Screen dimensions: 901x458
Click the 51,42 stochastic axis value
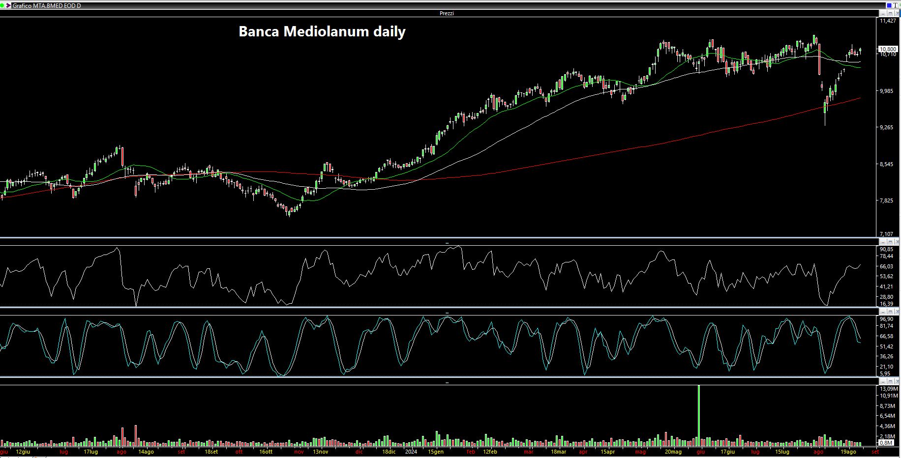point(887,346)
